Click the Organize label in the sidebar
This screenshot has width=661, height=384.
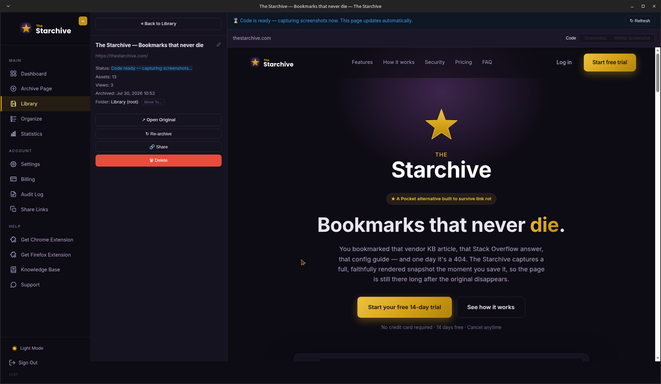click(x=31, y=119)
